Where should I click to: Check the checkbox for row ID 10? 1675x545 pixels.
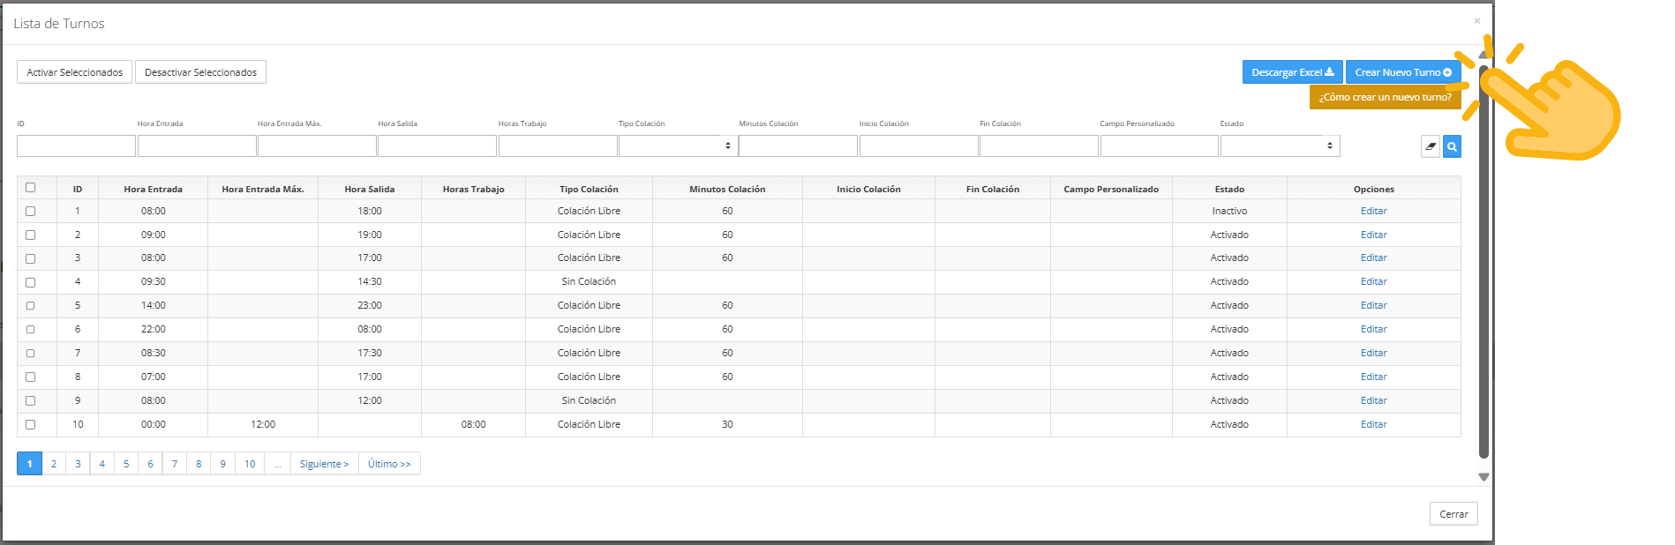pyautogui.click(x=30, y=424)
